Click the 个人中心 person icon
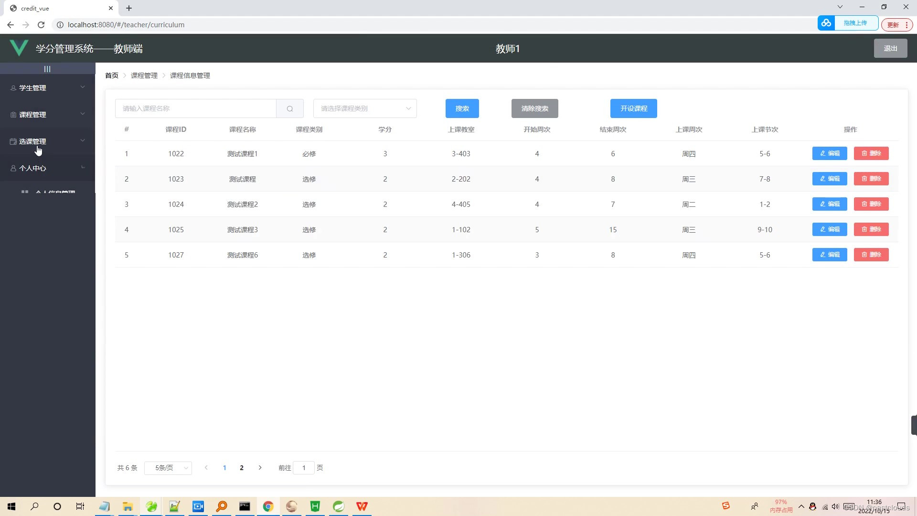 tap(12, 168)
